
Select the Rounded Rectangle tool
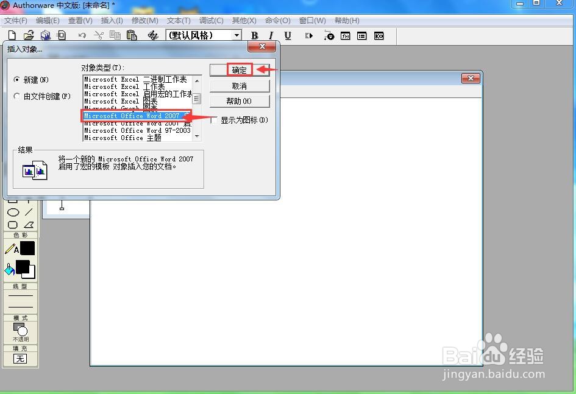(13, 225)
